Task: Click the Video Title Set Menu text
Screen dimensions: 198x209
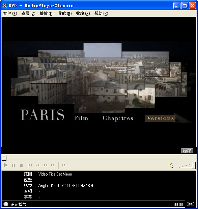Action: [x=55, y=174]
